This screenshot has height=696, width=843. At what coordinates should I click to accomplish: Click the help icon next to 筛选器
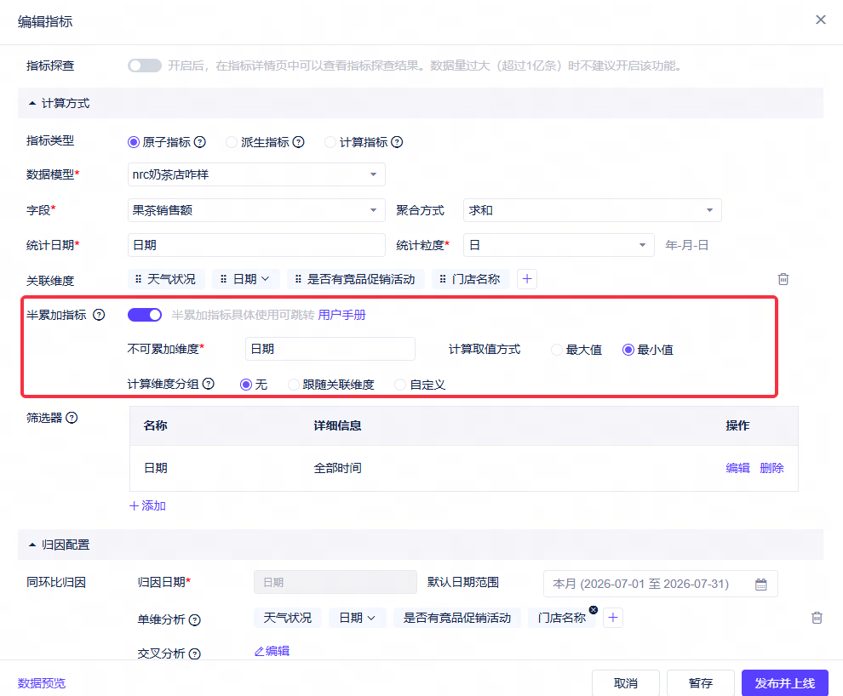pos(72,418)
